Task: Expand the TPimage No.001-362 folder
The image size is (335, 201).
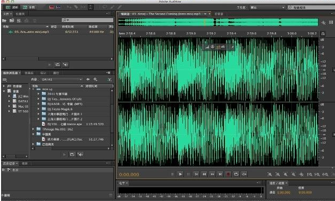Action: tap(33, 129)
